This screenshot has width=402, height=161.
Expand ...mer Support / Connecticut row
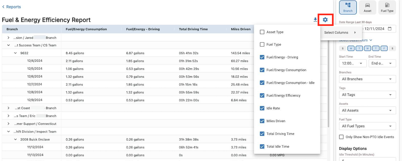[x=9, y=124]
